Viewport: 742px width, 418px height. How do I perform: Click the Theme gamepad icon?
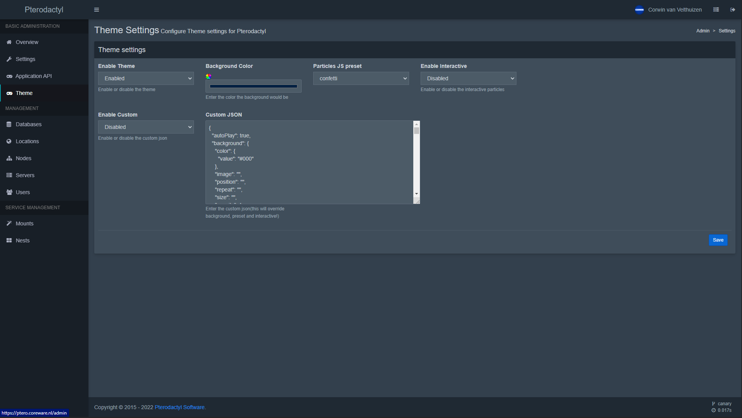[x=9, y=93]
